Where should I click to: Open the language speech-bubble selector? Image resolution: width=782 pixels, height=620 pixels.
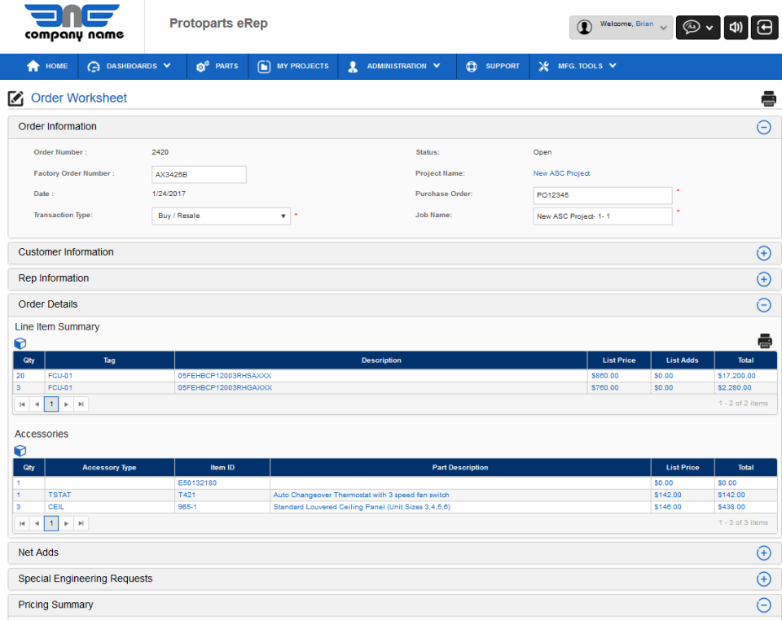pos(694,27)
